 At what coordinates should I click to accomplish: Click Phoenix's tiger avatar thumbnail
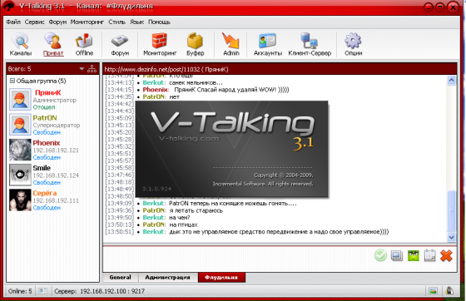coord(20,150)
